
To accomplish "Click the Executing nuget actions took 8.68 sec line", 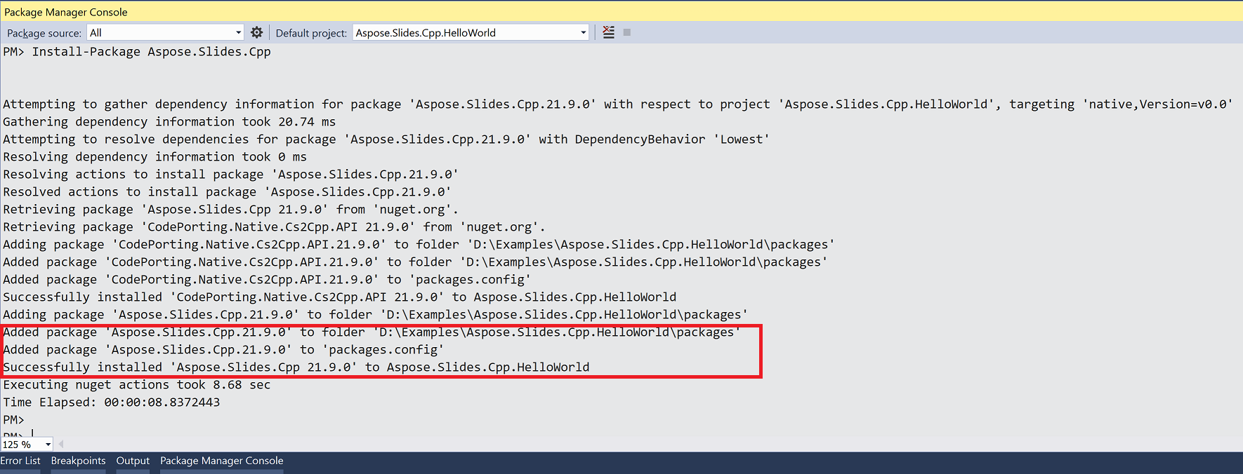I will point(137,385).
